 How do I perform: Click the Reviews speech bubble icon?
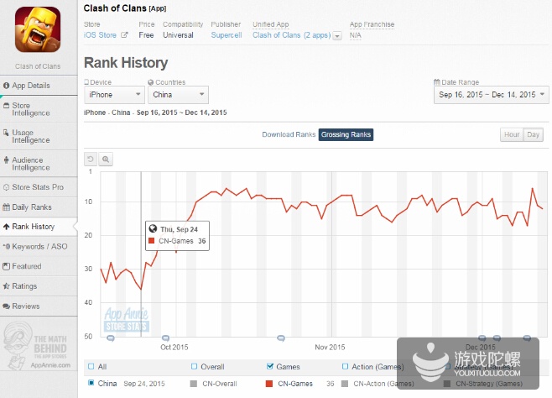tap(6, 306)
